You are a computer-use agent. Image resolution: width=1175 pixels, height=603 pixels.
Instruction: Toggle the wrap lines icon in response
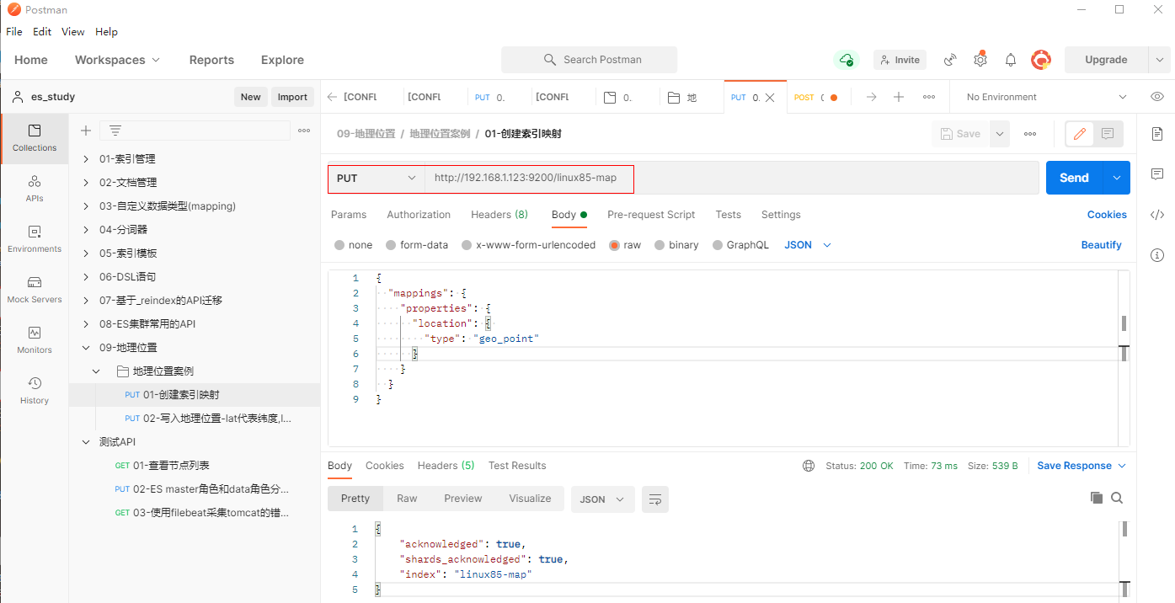(654, 499)
